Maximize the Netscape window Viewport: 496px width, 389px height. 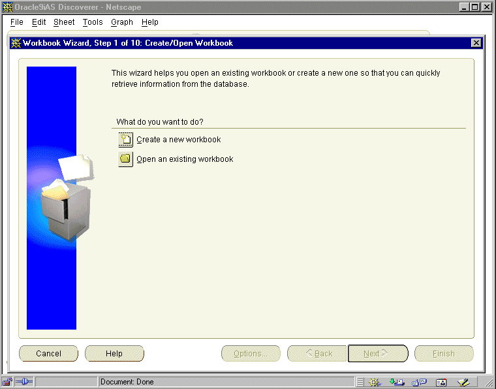tap(475, 7)
